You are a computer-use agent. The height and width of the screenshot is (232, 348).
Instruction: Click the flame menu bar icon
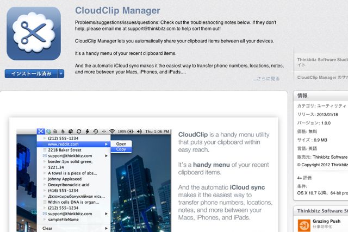pyautogui.click(x=63, y=131)
